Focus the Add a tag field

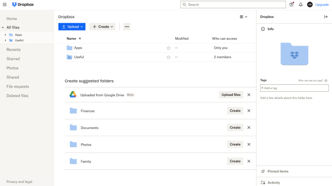294,88
